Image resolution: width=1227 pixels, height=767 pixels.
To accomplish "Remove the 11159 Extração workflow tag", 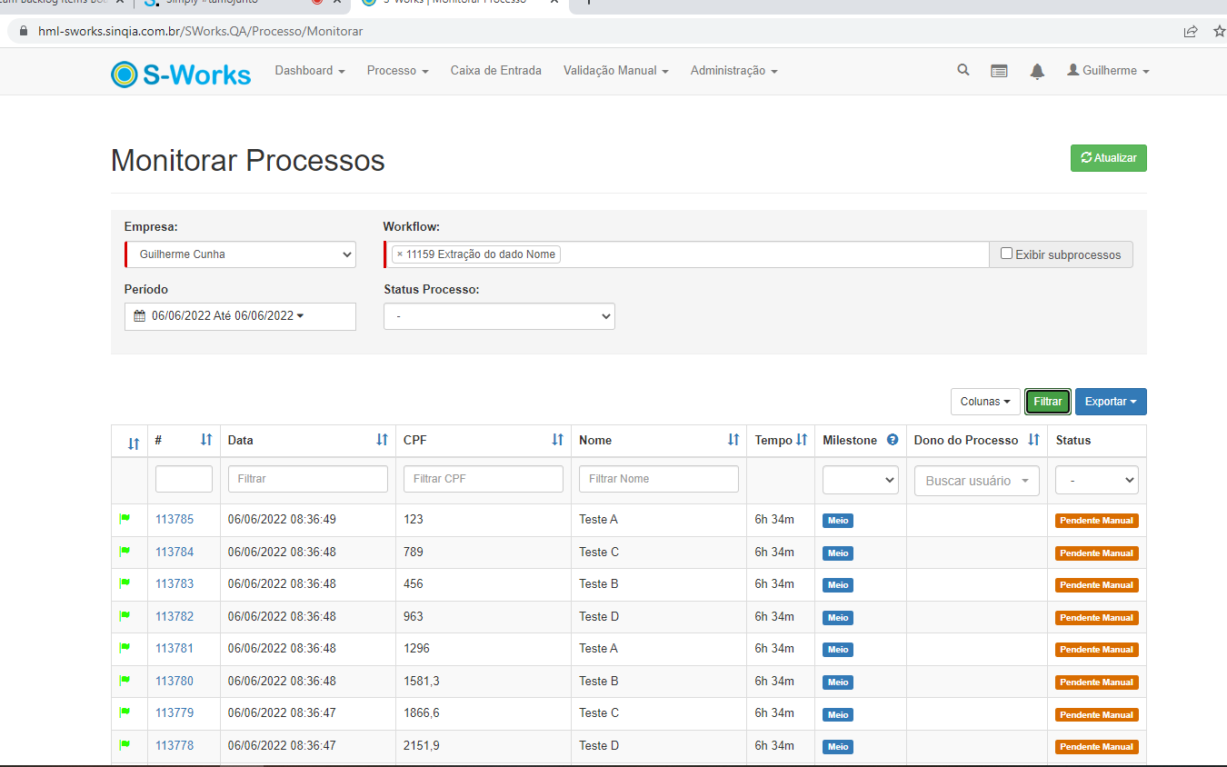I will (x=399, y=254).
